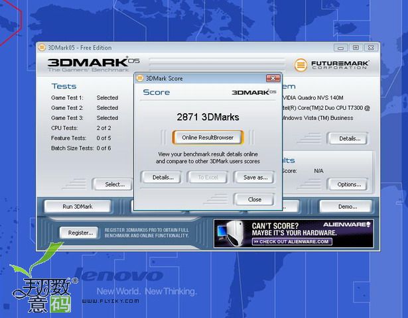This screenshot has height=318, width=408.
Task: Click the Register 3DMark05 Pro description text
Action: click(147, 233)
